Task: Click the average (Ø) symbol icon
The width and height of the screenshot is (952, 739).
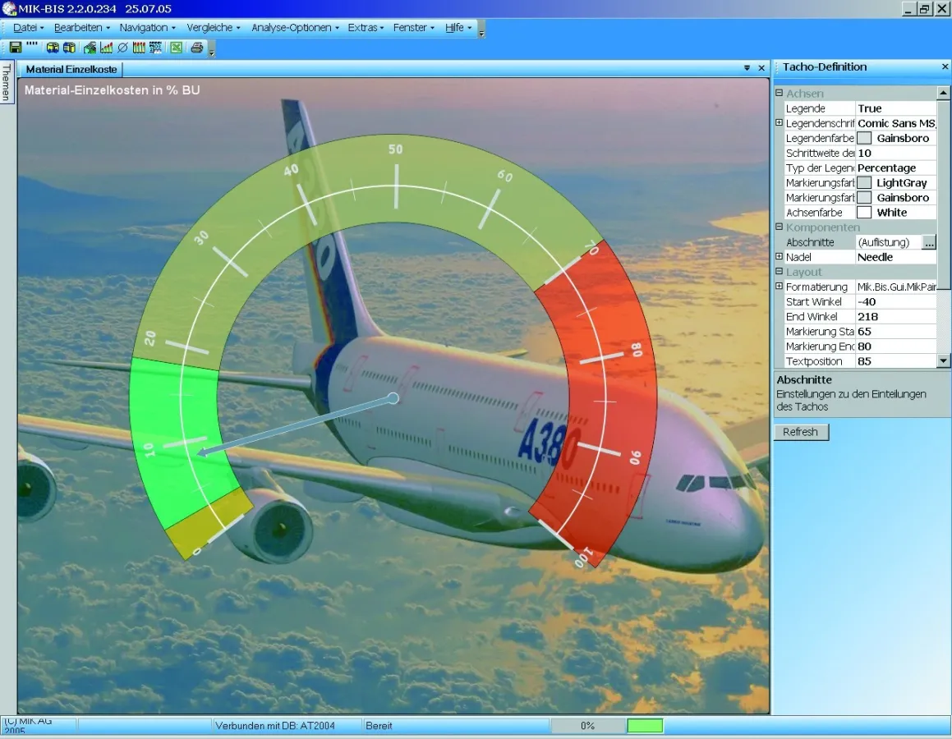Action: pyautogui.click(x=123, y=48)
